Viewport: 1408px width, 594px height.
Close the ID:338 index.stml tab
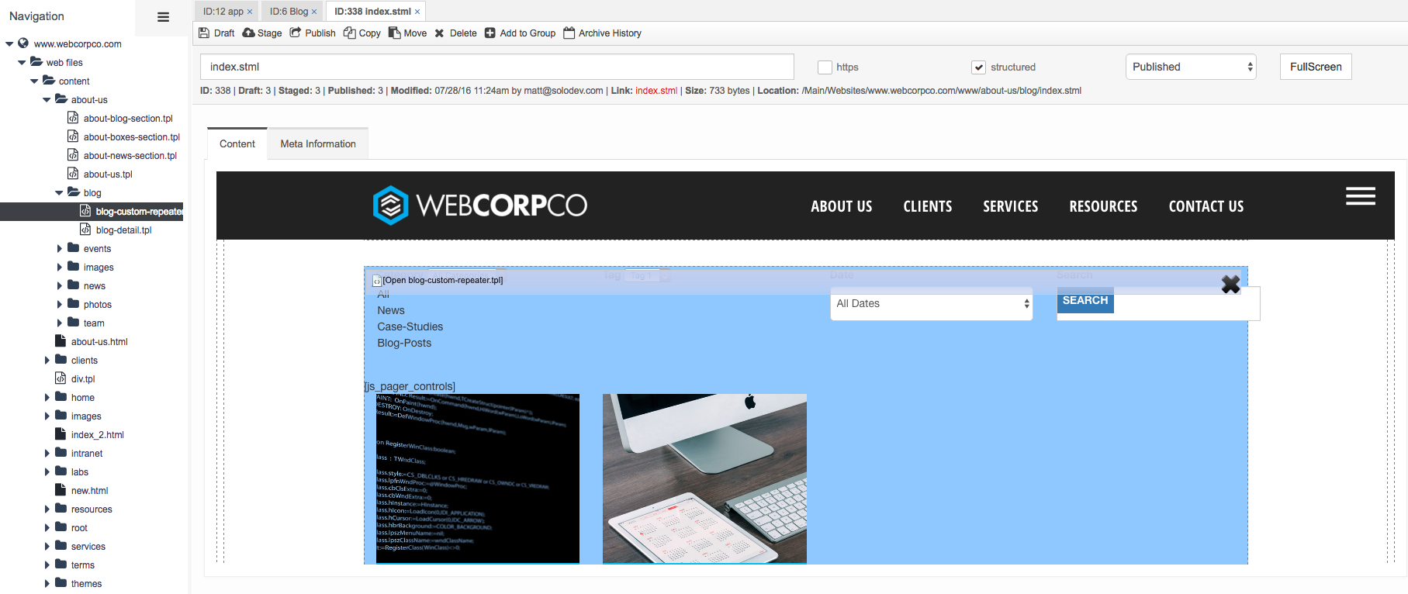point(417,12)
